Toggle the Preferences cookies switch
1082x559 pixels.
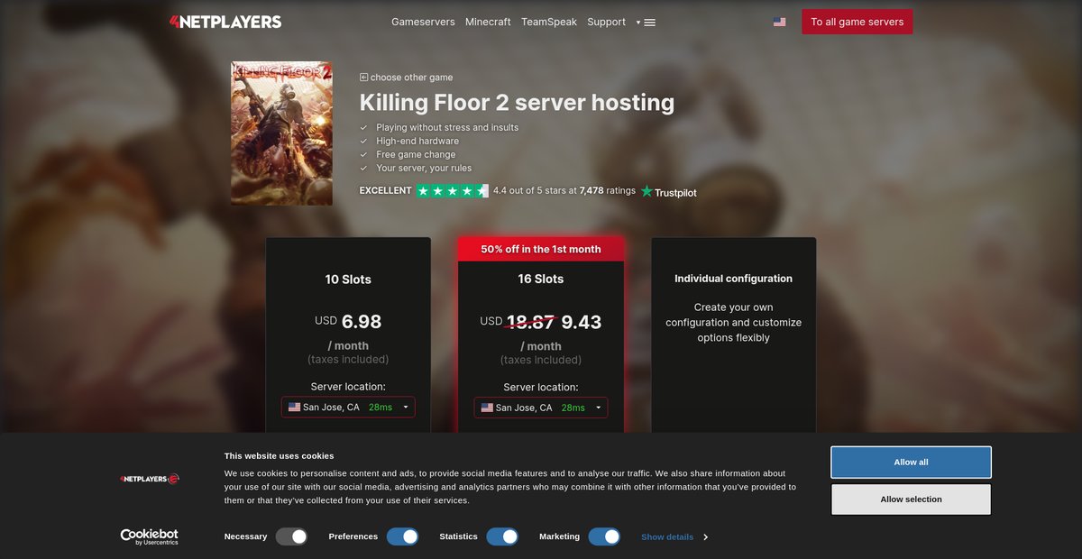point(403,536)
